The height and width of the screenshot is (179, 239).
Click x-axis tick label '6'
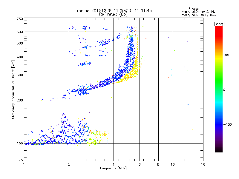click(x=140, y=164)
